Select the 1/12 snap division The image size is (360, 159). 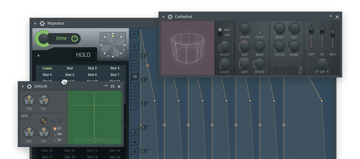(x=135, y=67)
